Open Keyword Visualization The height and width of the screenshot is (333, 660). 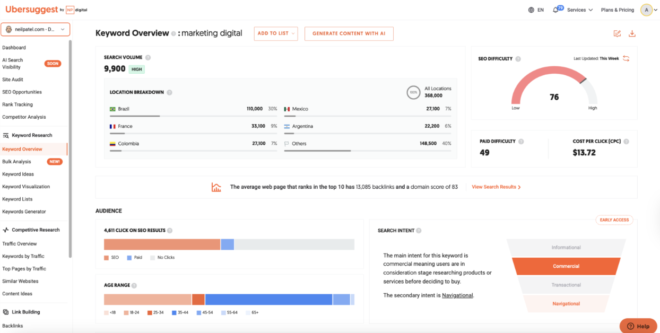click(x=26, y=187)
